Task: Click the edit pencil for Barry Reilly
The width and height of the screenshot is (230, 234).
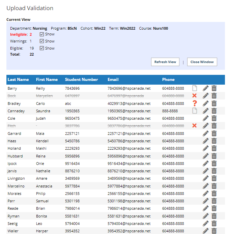Action: click(205, 88)
